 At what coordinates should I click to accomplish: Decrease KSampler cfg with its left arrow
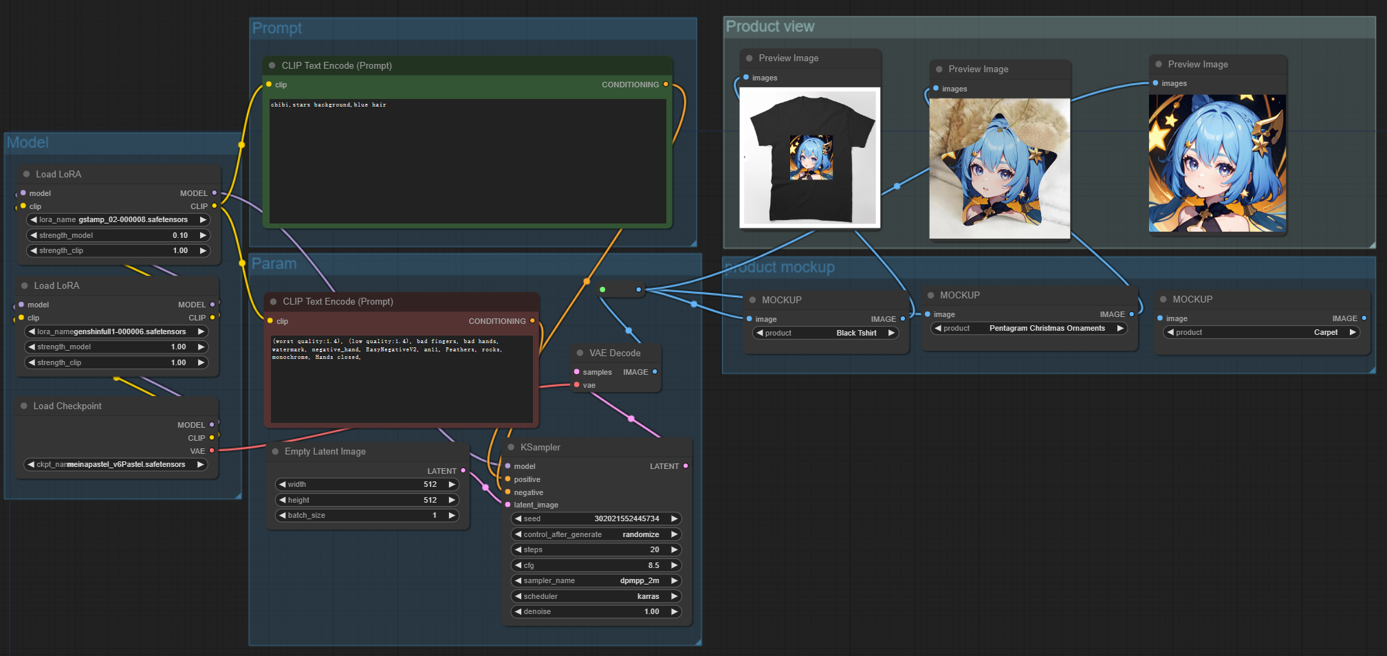tap(518, 565)
